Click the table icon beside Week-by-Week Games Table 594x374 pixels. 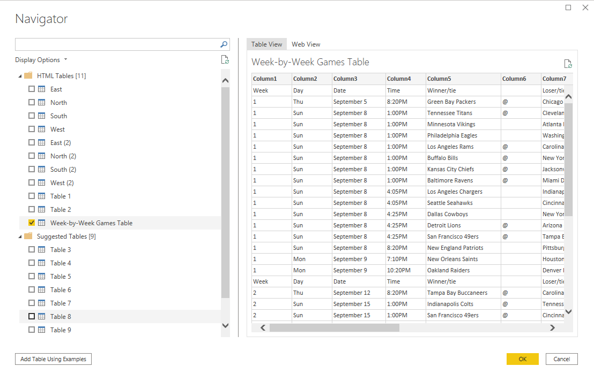coord(41,223)
